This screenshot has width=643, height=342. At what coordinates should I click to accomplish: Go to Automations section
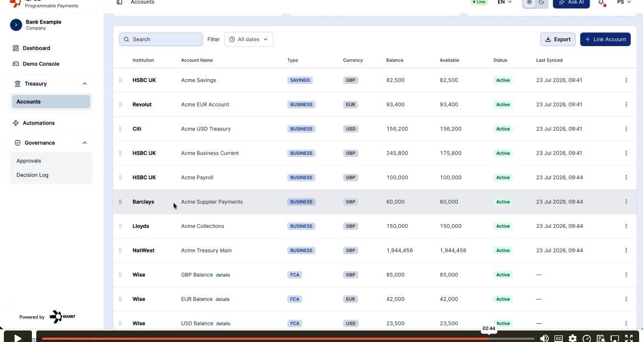click(34, 123)
